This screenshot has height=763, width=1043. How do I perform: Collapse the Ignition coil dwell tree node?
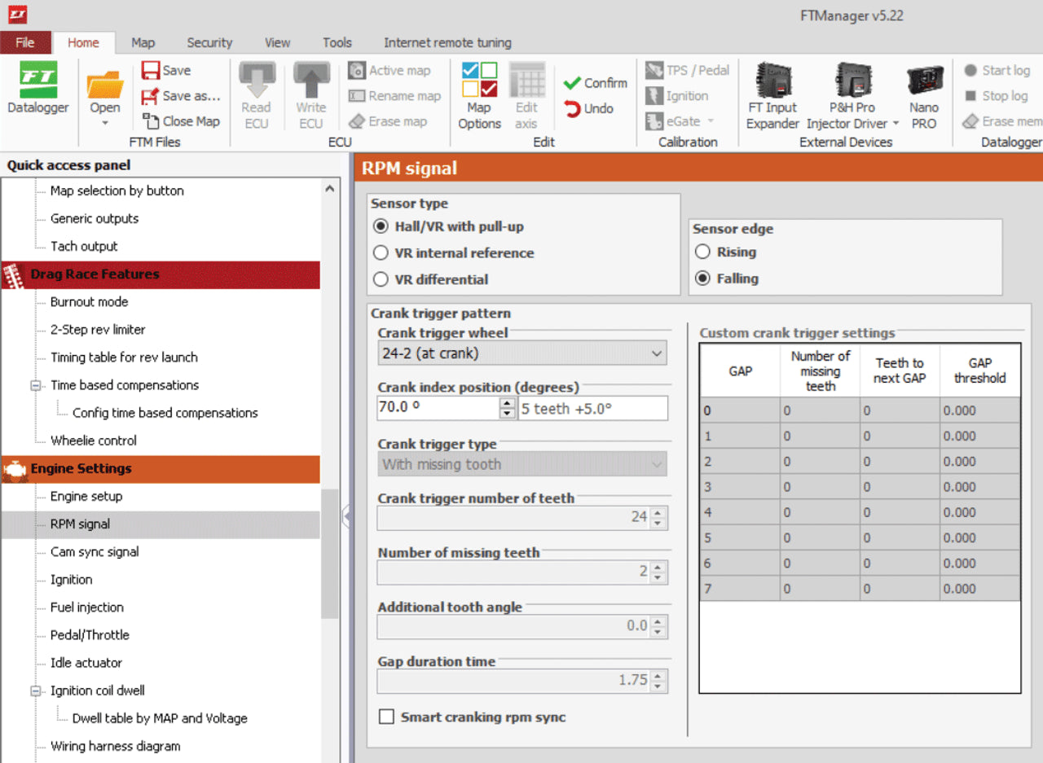click(x=36, y=691)
